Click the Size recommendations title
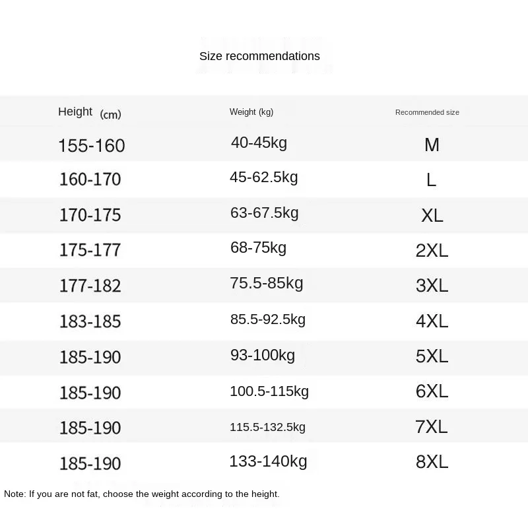The height and width of the screenshot is (528, 528). coord(259,56)
